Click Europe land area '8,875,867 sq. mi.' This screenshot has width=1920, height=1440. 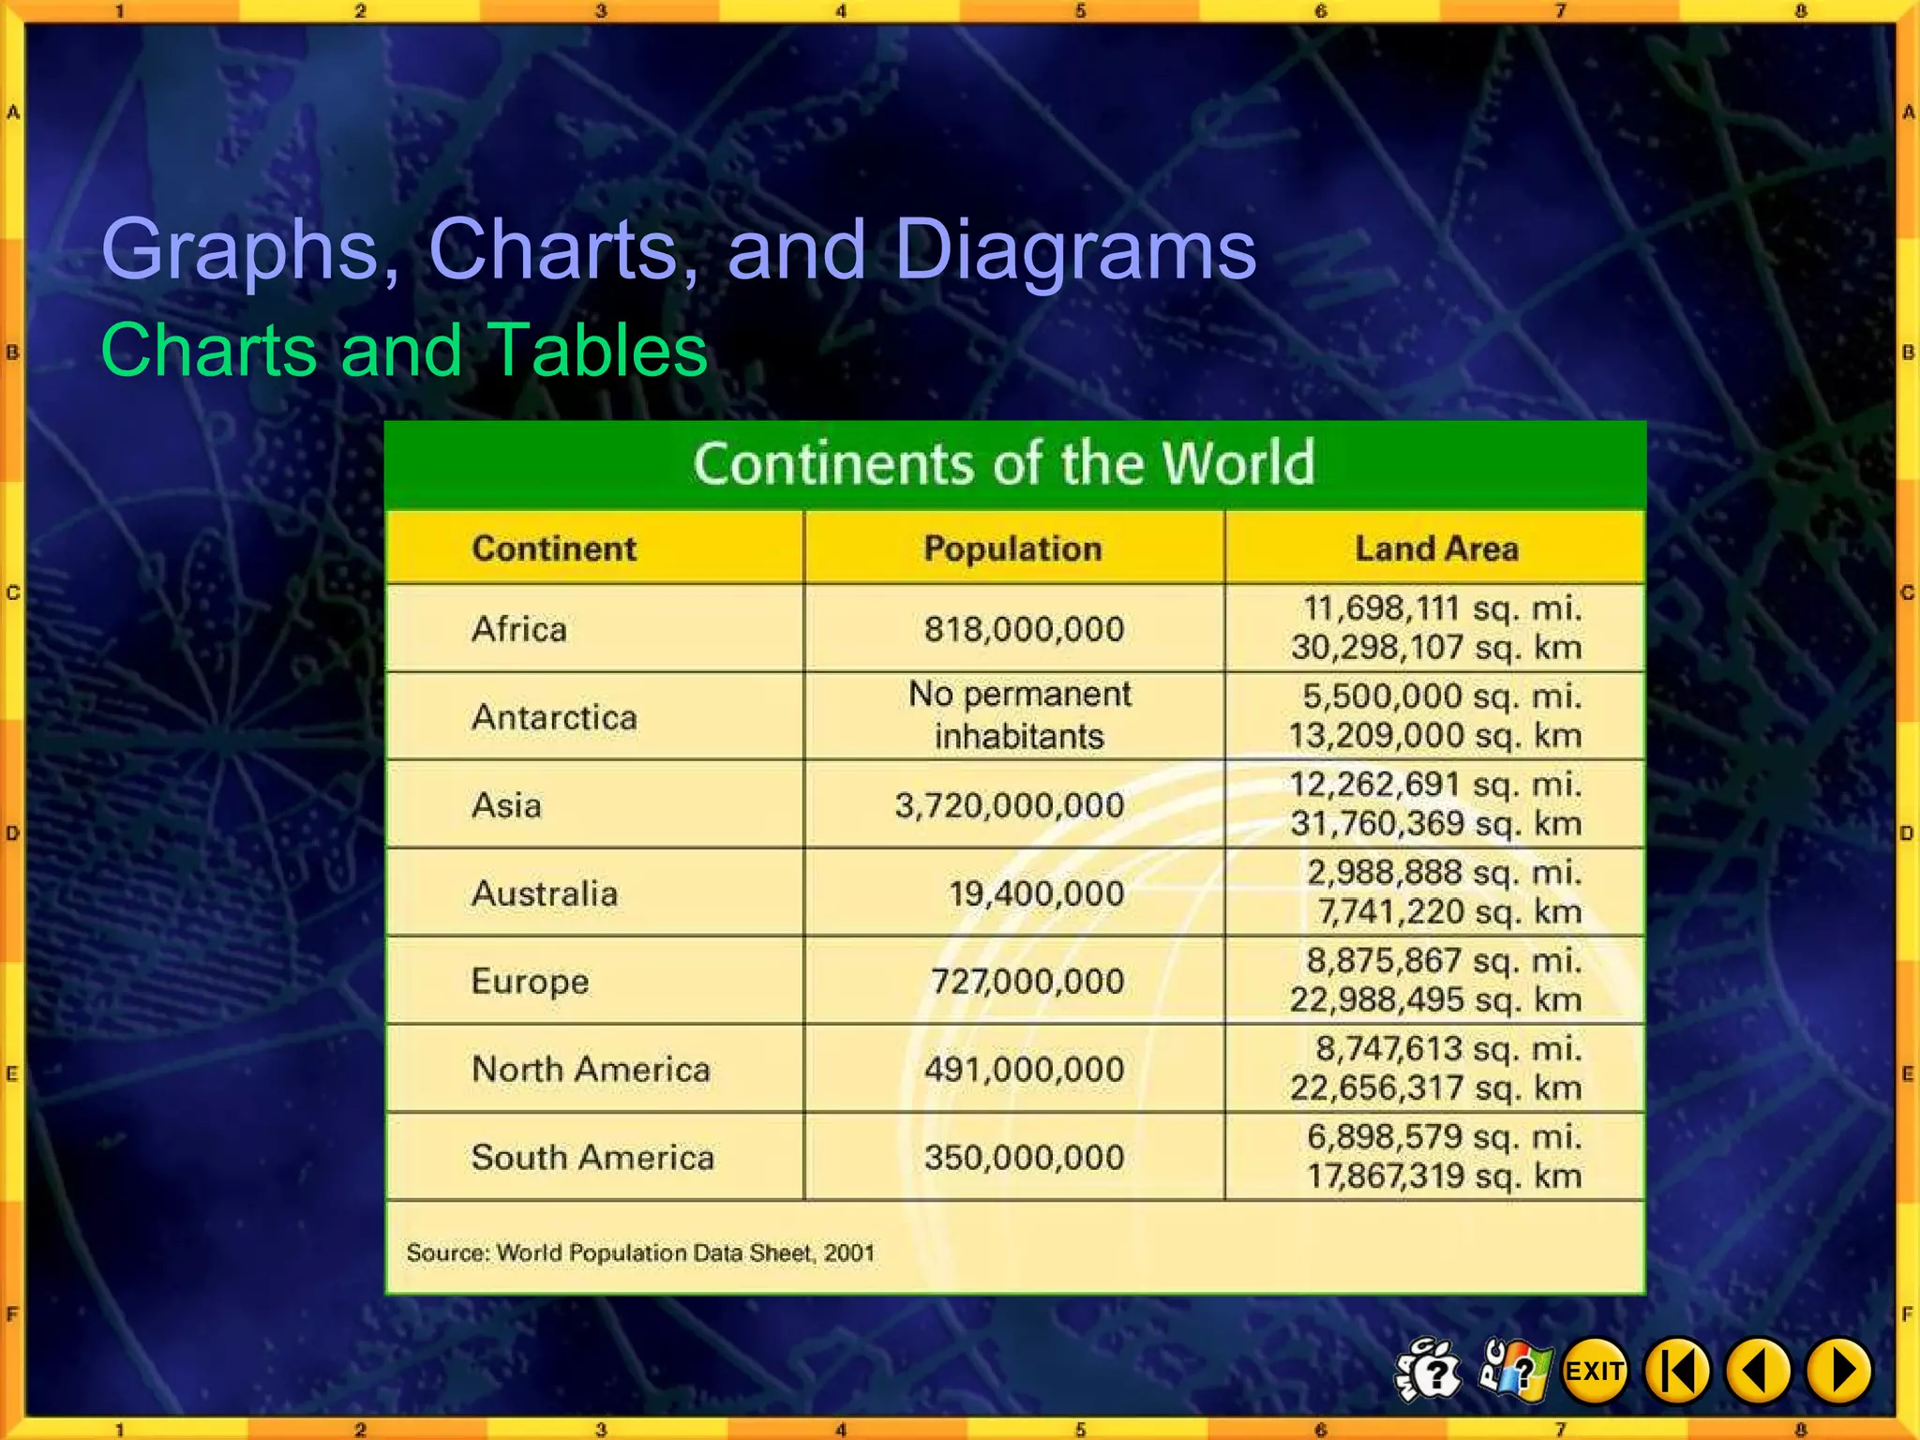coord(1445,961)
